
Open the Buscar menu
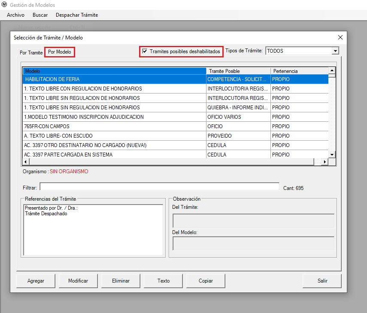click(40, 15)
